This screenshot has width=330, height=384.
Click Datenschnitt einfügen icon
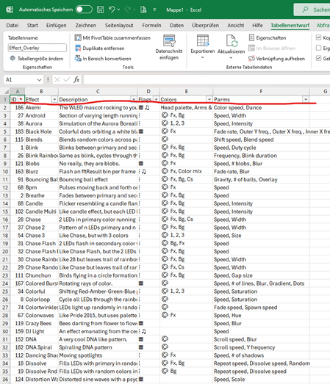169,40
